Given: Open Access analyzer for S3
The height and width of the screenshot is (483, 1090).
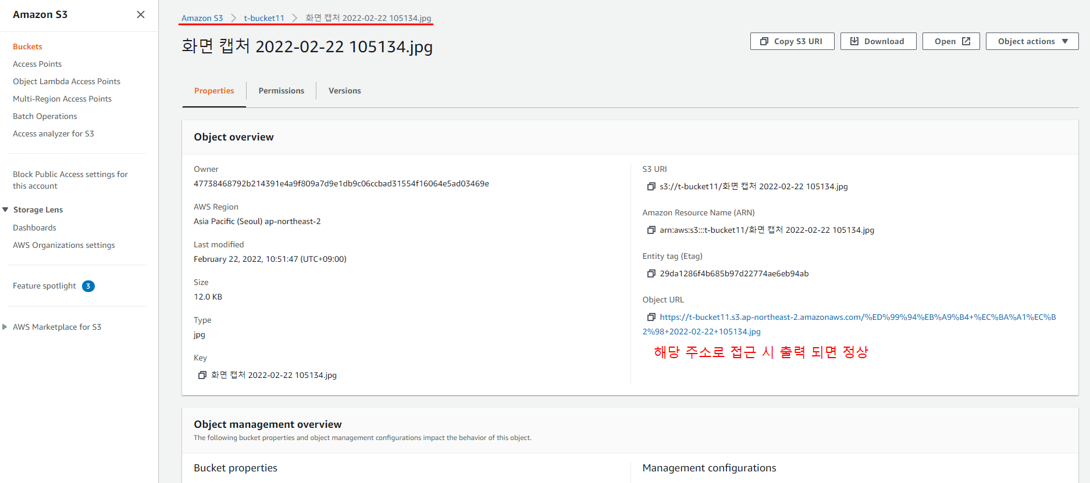Looking at the screenshot, I should [x=54, y=134].
